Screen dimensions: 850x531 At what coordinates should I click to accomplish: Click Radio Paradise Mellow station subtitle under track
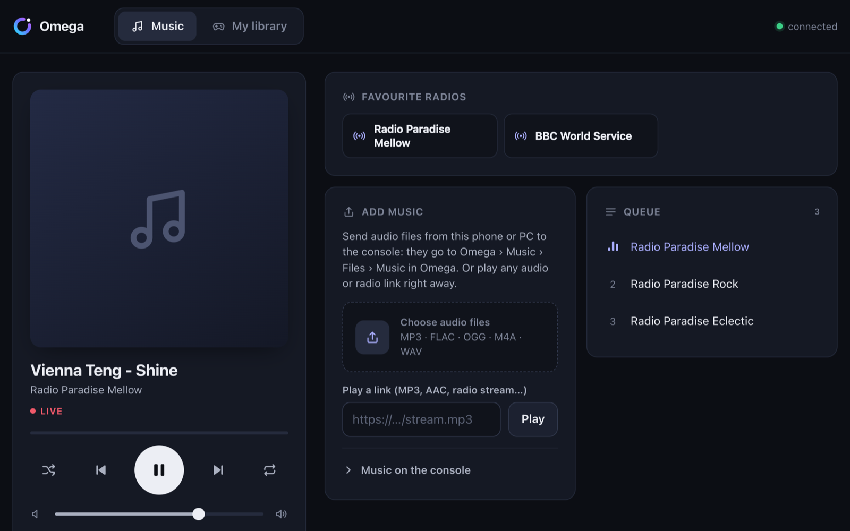pos(86,390)
